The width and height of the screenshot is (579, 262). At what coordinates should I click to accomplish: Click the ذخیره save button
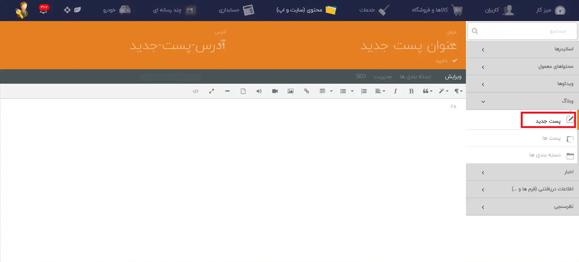446,61
